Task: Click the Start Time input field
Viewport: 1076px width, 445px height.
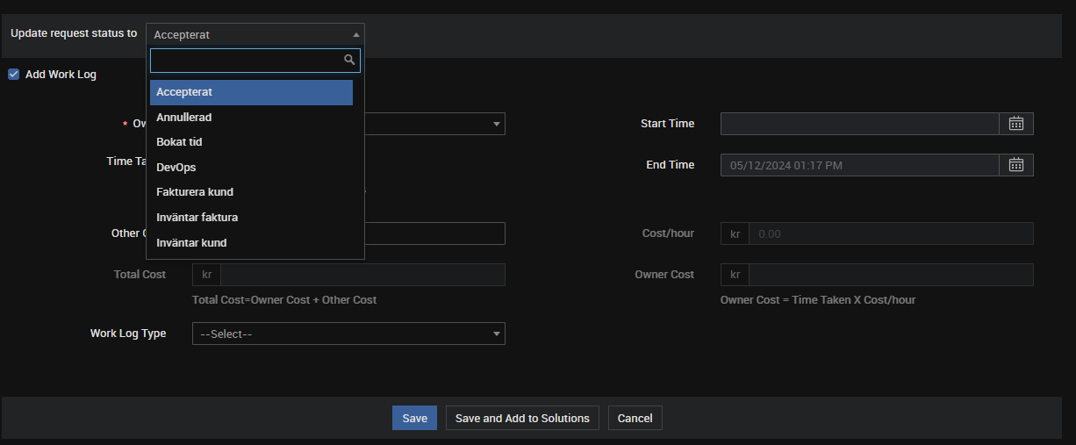Action: [859, 124]
